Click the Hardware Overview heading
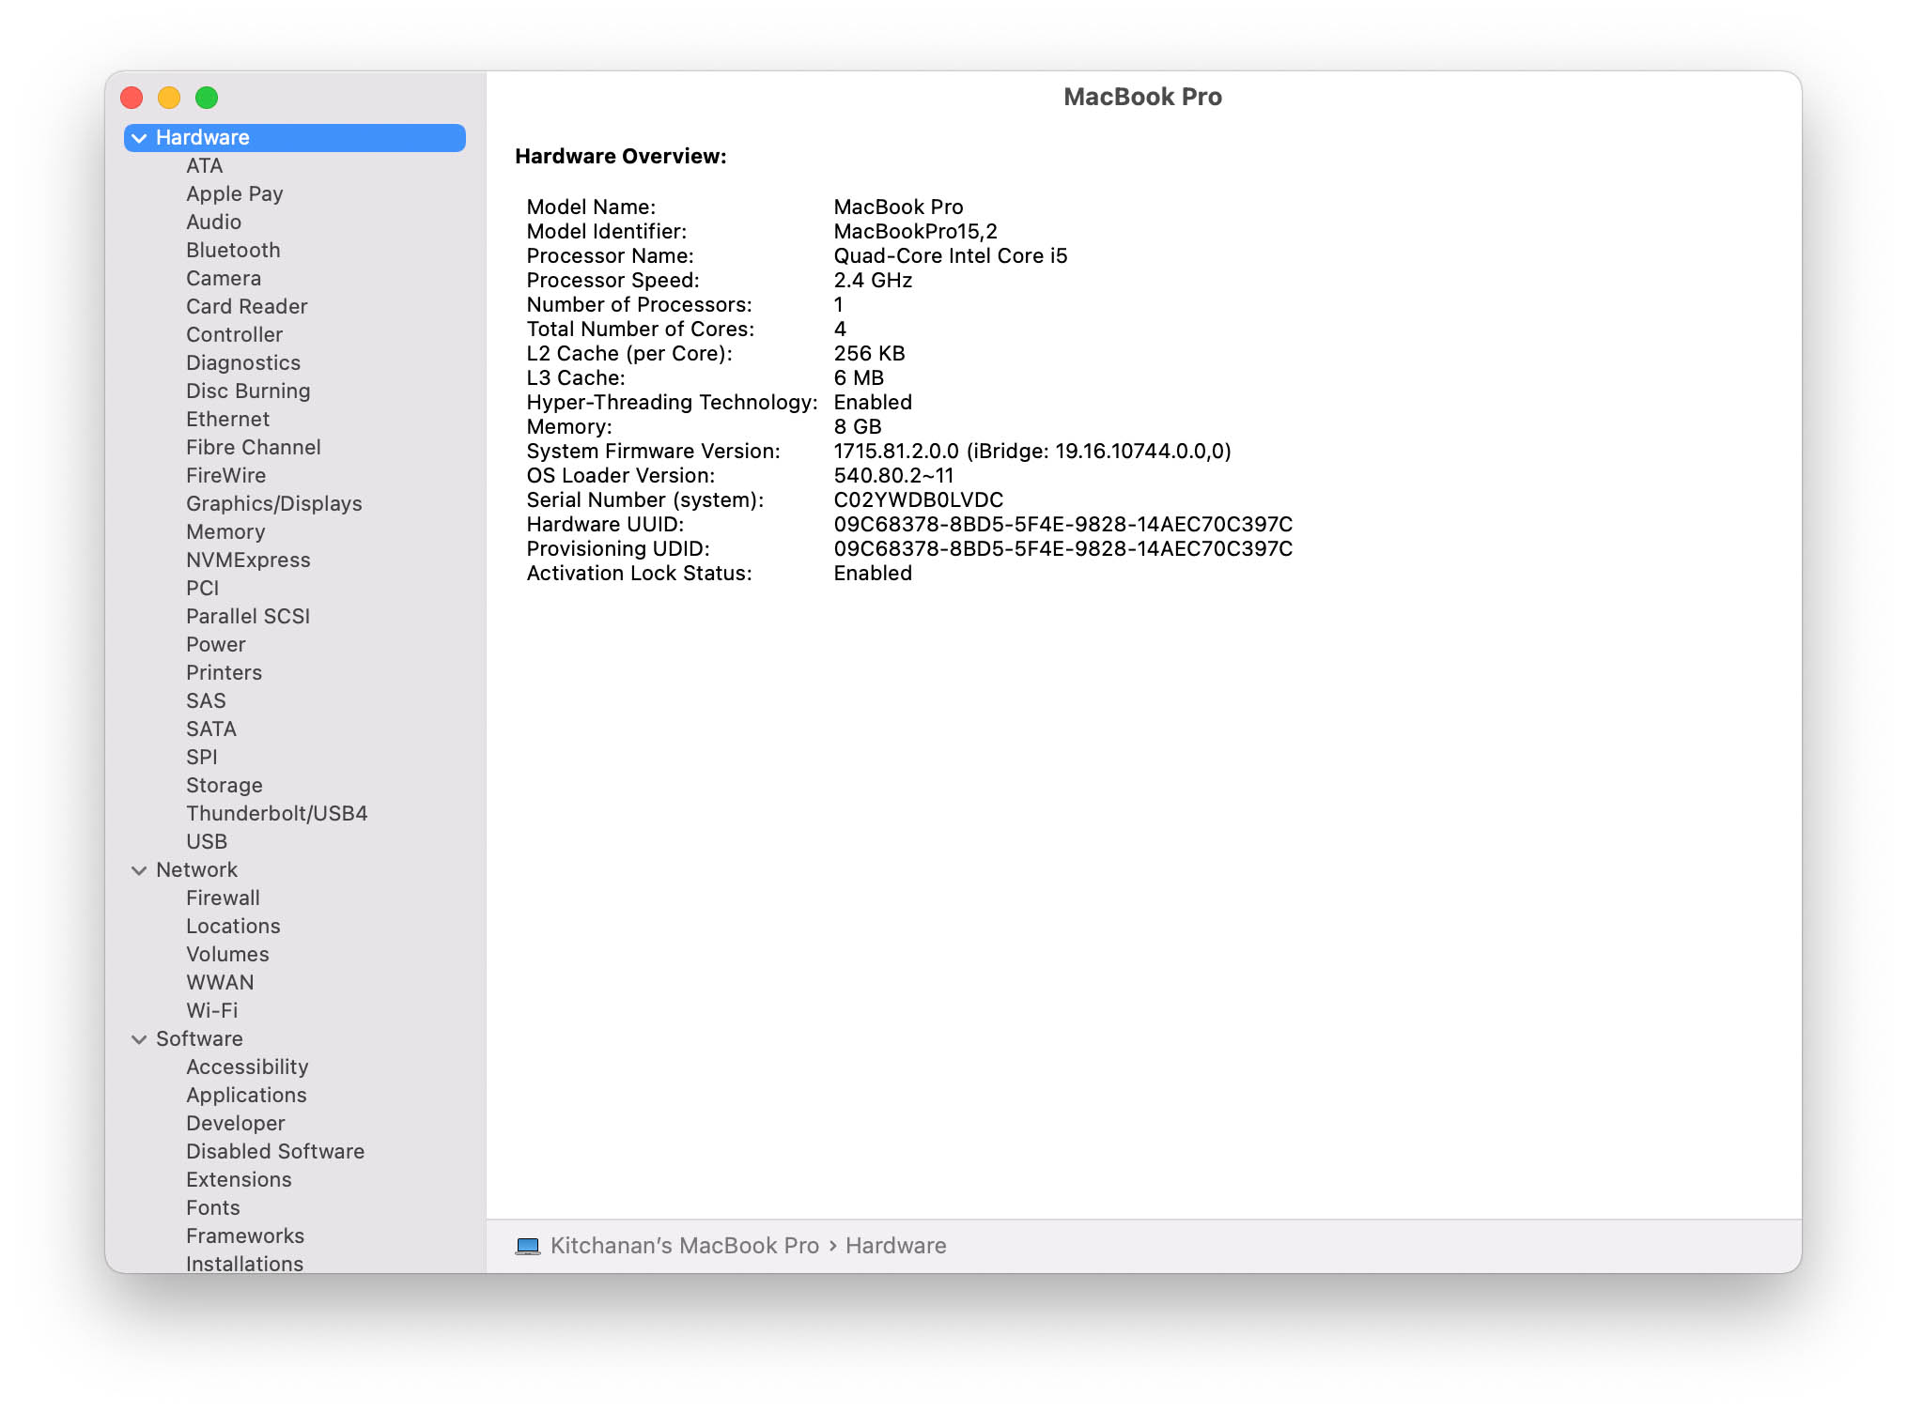Viewport: 1907px width, 1412px height. (621, 157)
